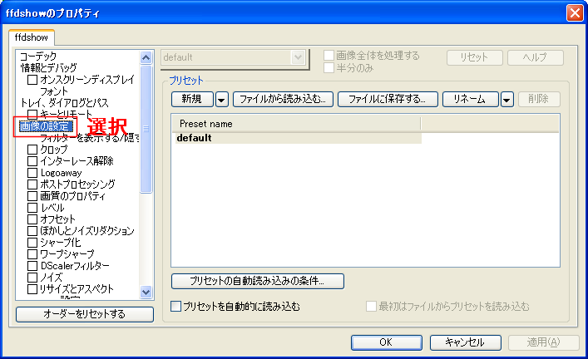
Task: Click the tree scrollbar down arrow
Action: (x=146, y=292)
